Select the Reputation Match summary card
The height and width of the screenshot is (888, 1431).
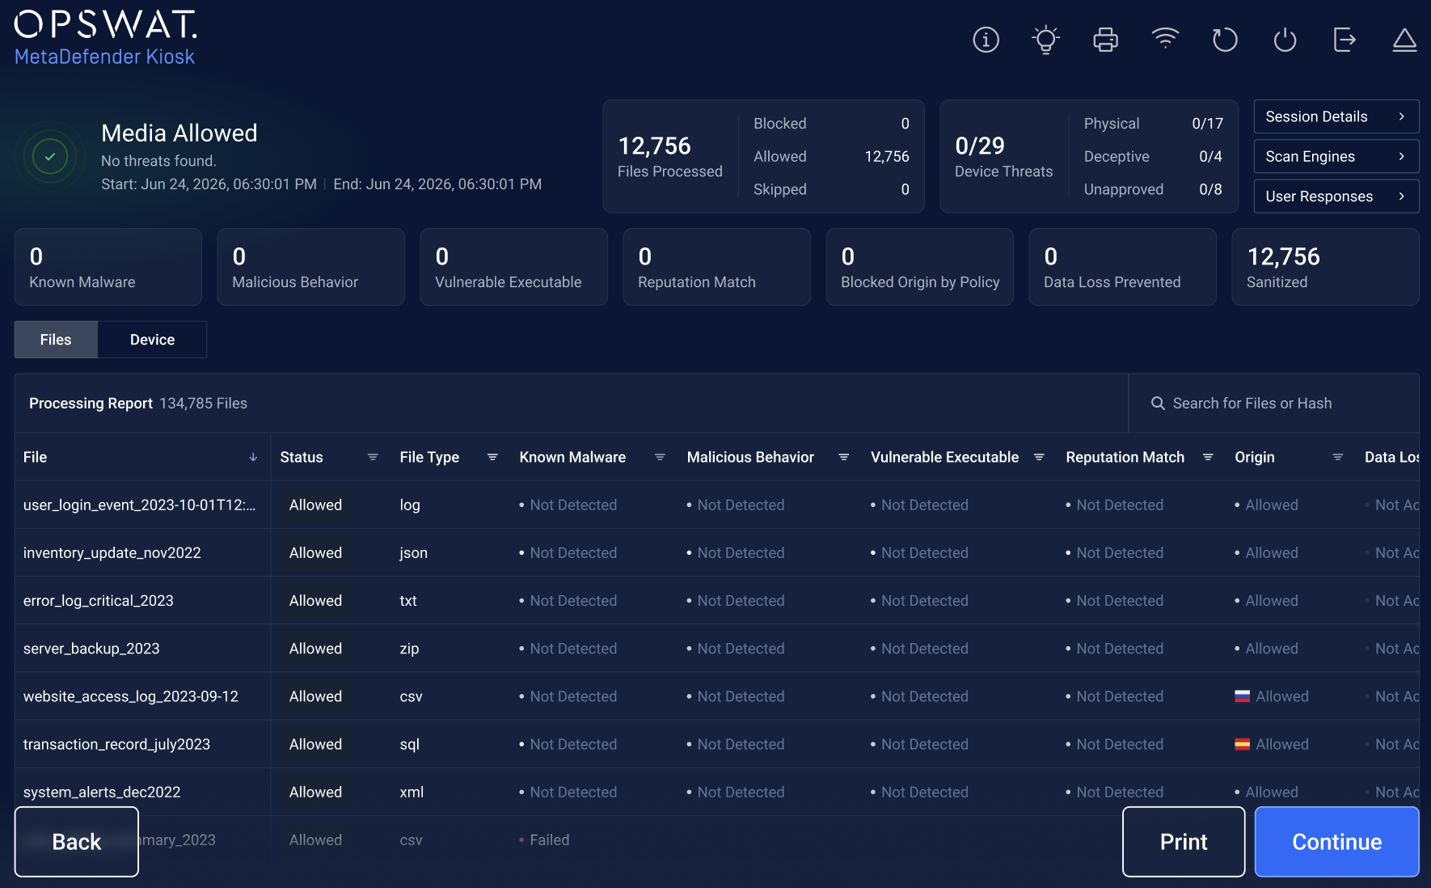[x=717, y=267]
